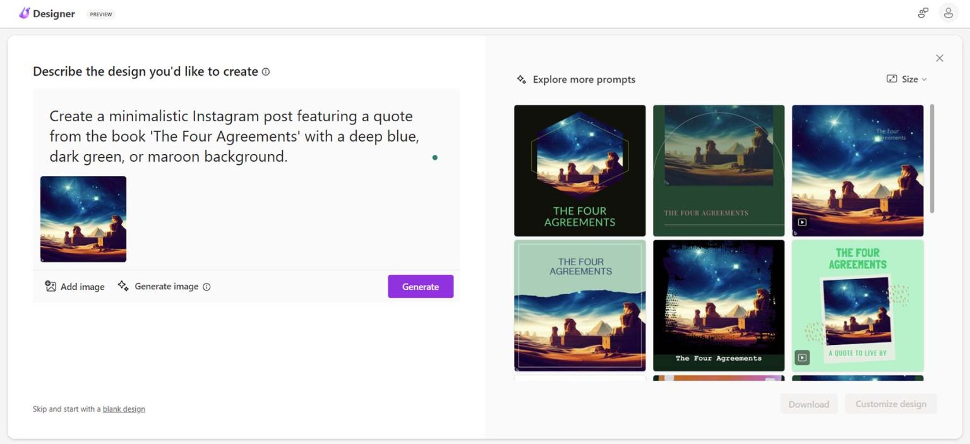Image resolution: width=970 pixels, height=444 pixels.
Task: Click the Designer title in the header
Action: (54, 13)
